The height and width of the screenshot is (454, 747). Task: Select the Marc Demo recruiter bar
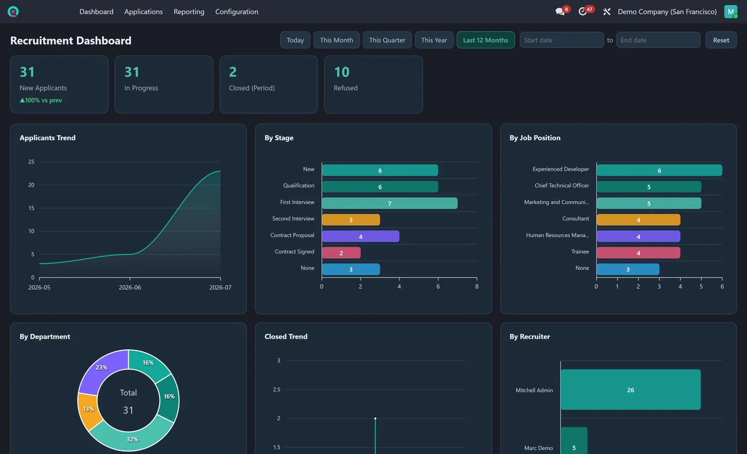pyautogui.click(x=574, y=441)
